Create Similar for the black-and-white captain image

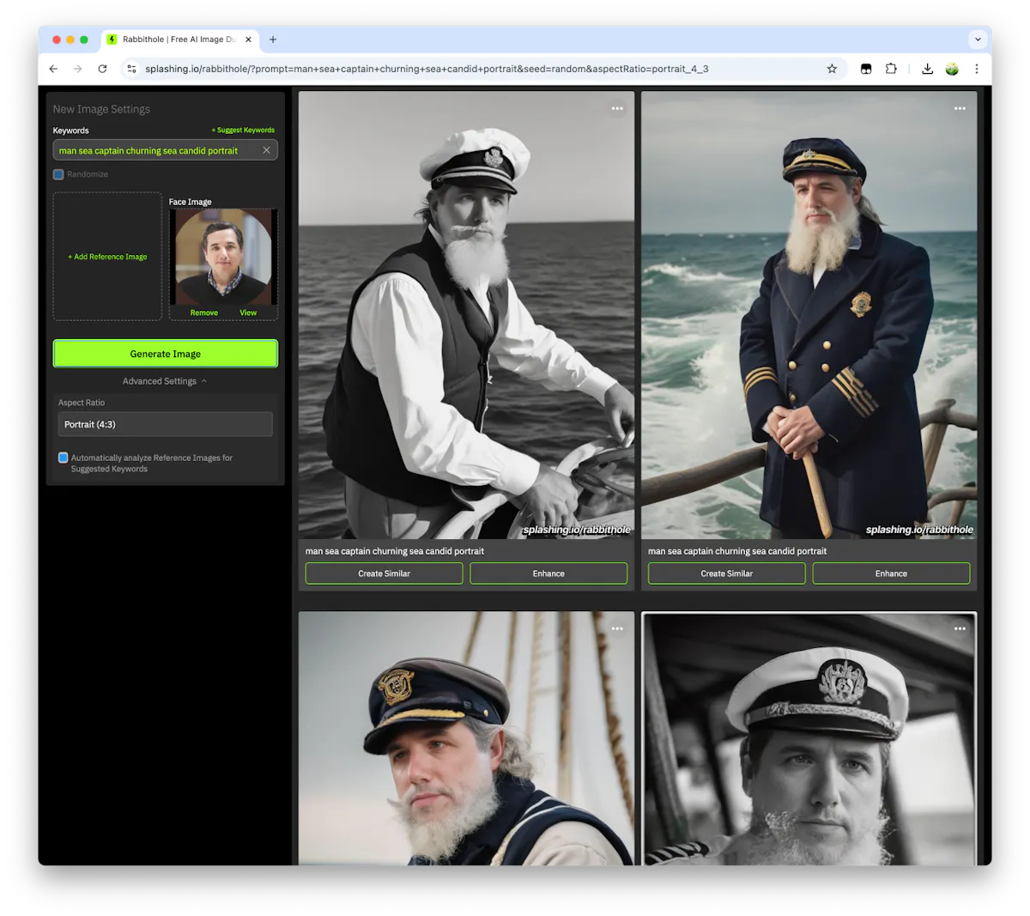coord(384,573)
